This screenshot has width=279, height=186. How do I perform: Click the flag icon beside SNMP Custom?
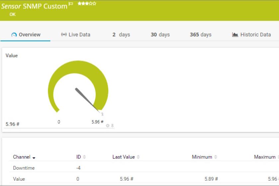click(x=71, y=4)
